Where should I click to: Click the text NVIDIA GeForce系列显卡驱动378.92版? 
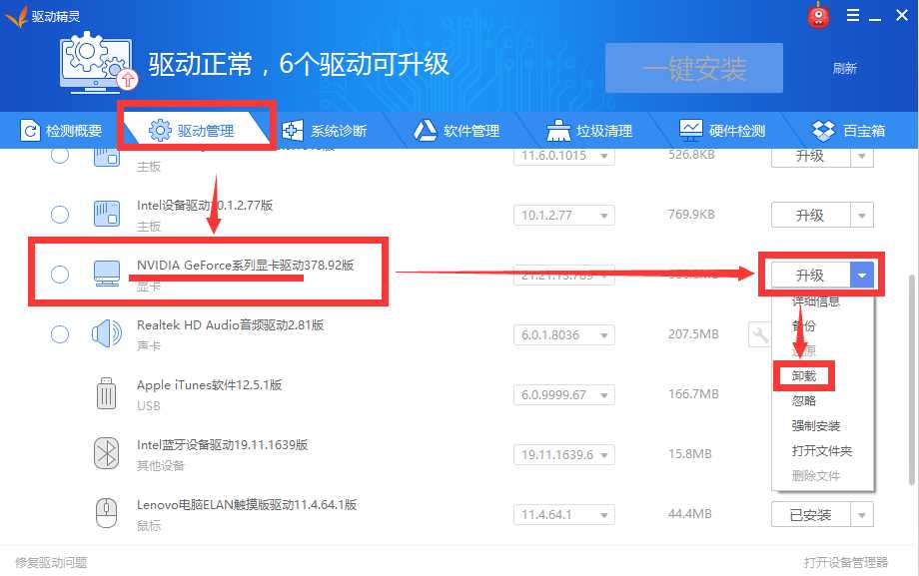click(x=245, y=266)
